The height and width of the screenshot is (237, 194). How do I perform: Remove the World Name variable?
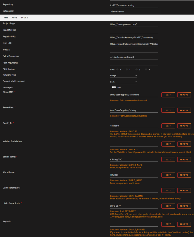pos(184,175)
